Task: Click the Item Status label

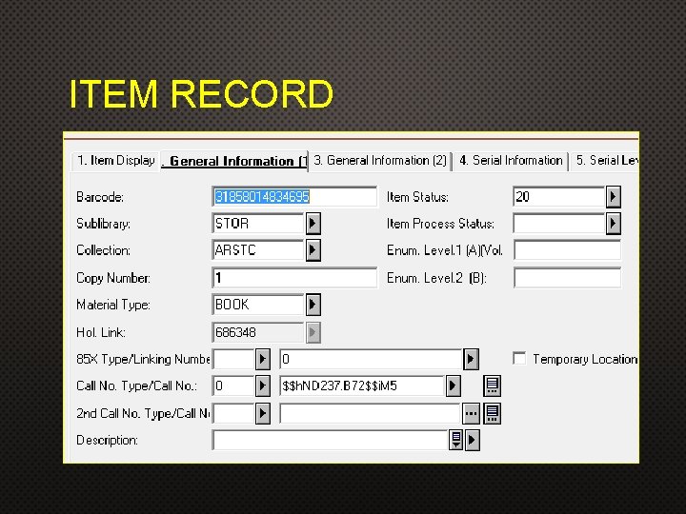Action: [x=417, y=197]
